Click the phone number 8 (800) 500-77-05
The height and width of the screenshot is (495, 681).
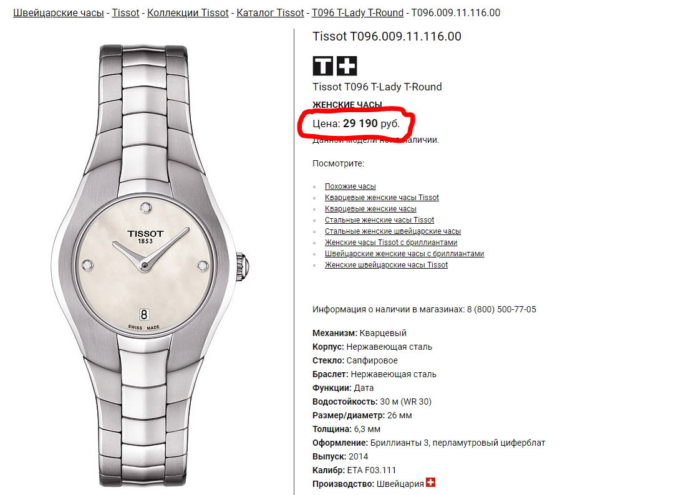click(x=501, y=310)
